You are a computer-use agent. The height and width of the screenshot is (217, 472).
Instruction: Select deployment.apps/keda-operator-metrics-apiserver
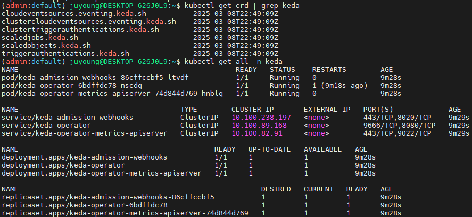click(x=102, y=173)
